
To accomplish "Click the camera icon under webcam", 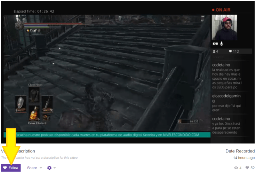I will [x=215, y=44].
